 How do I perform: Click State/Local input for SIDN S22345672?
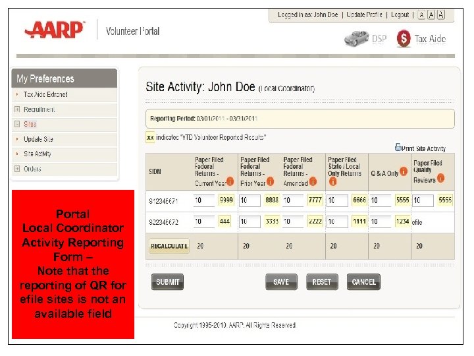coord(337,222)
